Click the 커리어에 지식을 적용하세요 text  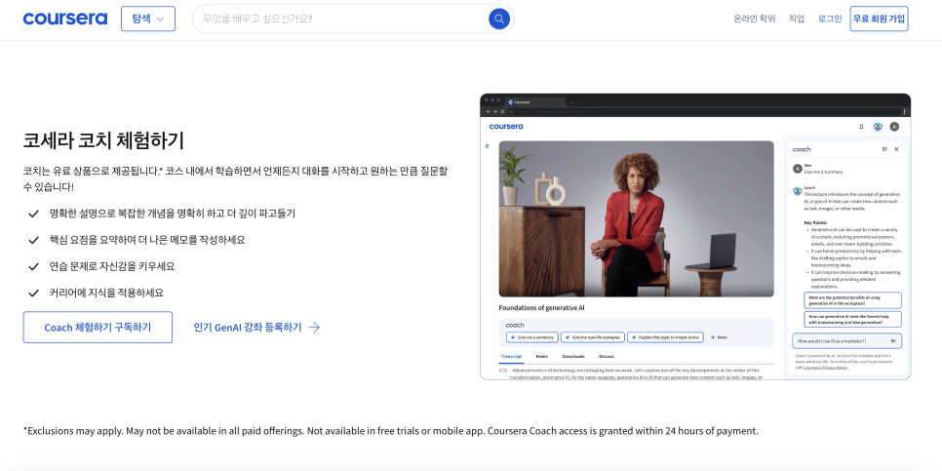pyautogui.click(x=106, y=293)
